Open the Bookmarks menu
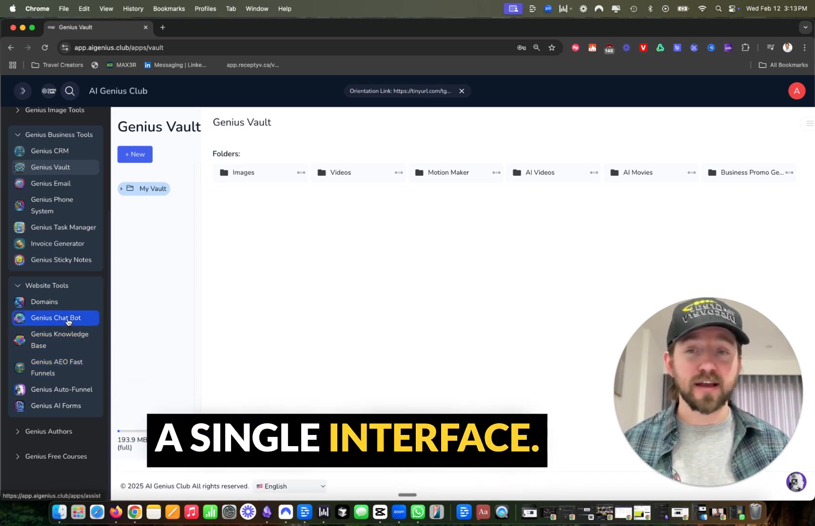815x526 pixels. [169, 9]
